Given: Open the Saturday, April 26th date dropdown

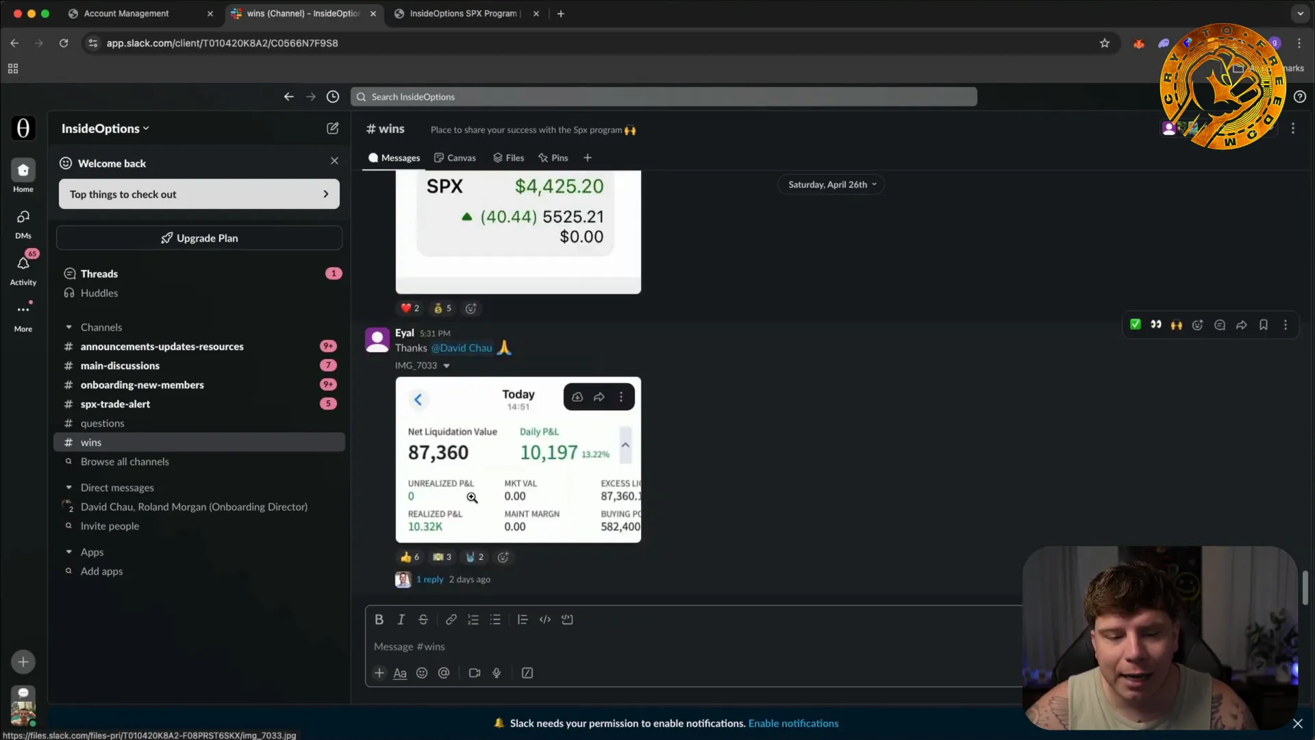Looking at the screenshot, I should [831, 184].
